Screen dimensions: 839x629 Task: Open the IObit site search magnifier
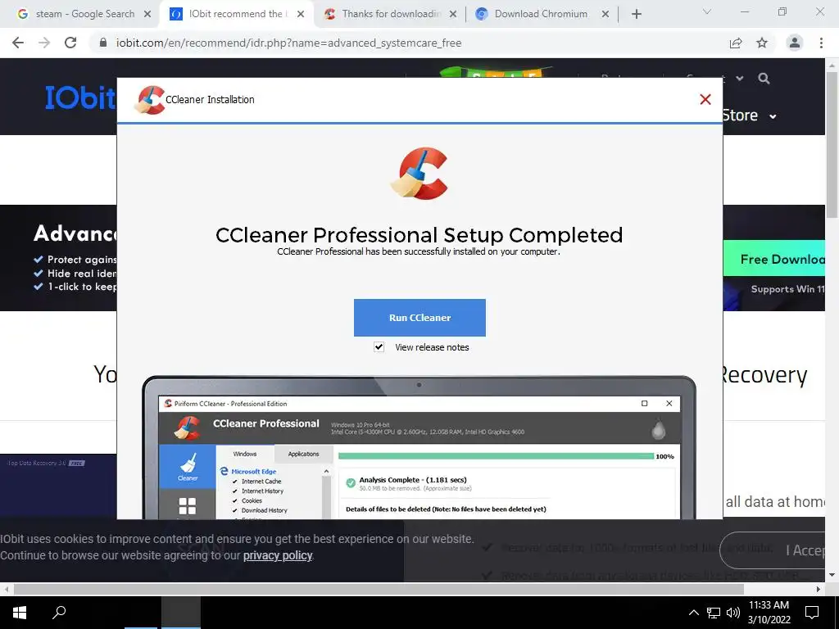tap(764, 79)
